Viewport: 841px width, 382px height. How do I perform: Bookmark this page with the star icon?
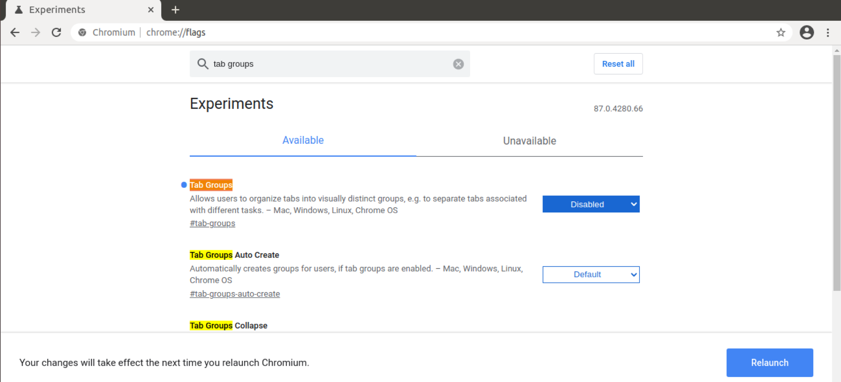tap(781, 32)
